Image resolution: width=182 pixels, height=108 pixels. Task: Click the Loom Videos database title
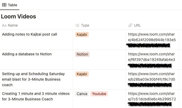(19, 17)
